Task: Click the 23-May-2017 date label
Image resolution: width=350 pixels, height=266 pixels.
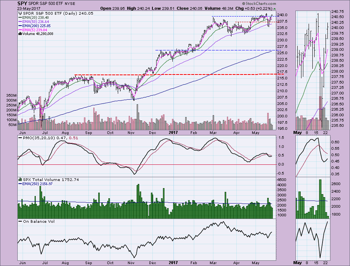Action: click(29, 9)
